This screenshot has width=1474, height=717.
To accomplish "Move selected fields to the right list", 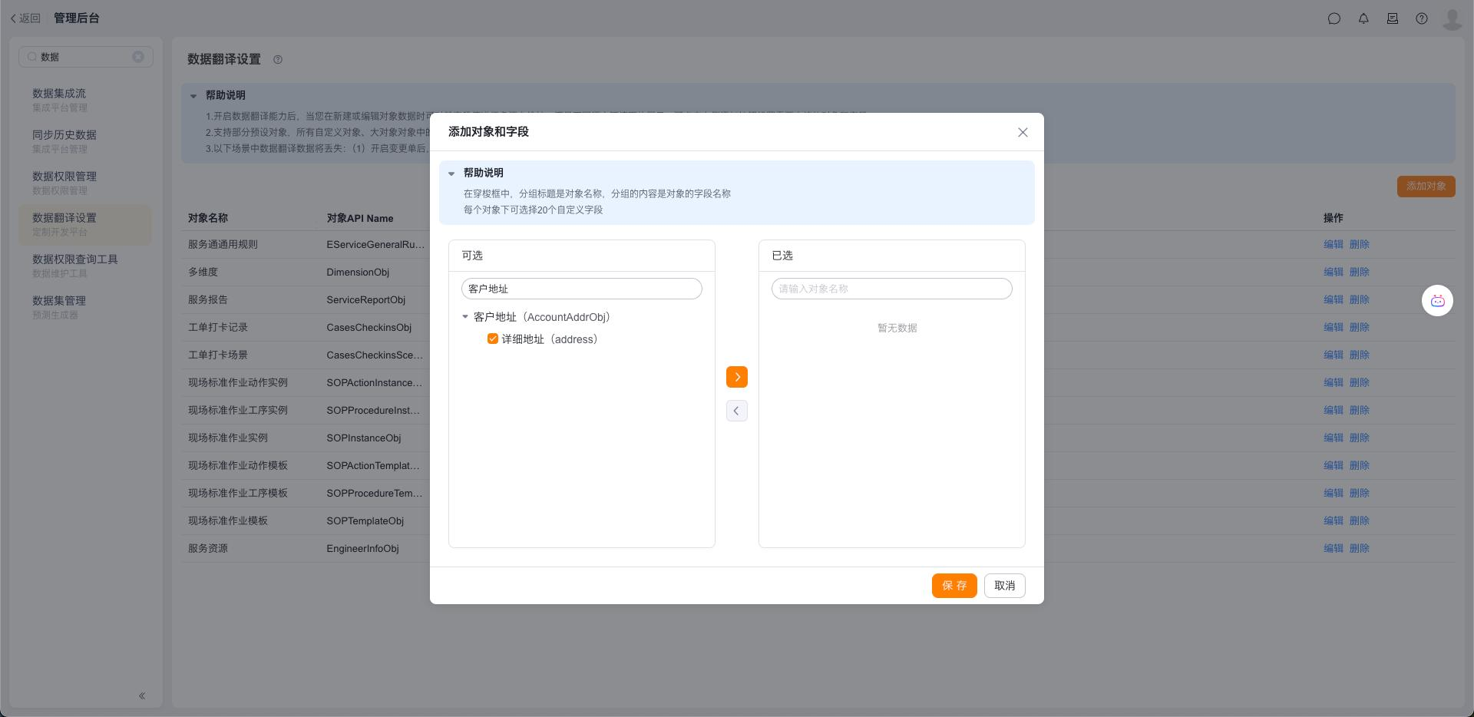I will (x=737, y=377).
